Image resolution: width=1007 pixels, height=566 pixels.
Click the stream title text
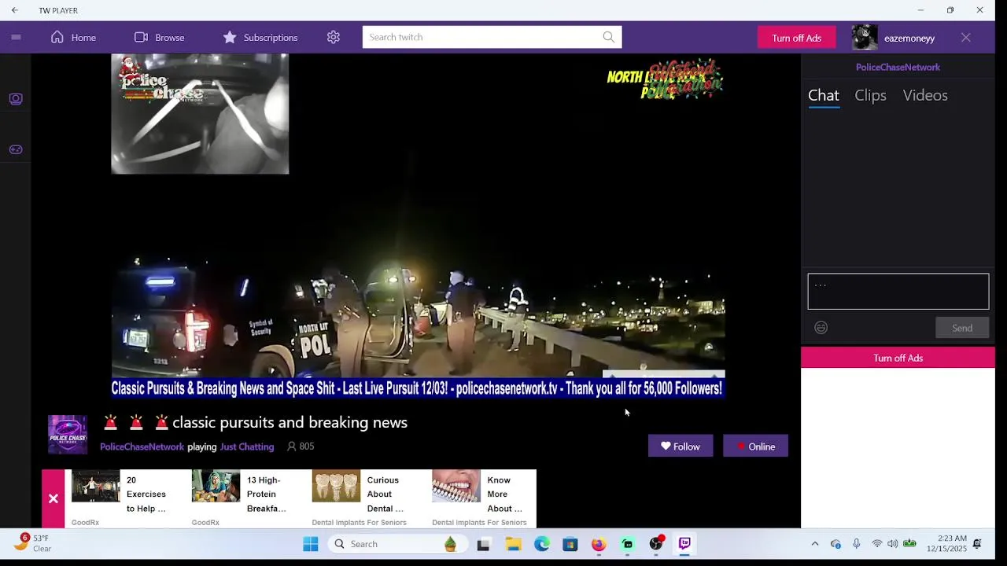pyautogui.click(x=290, y=422)
